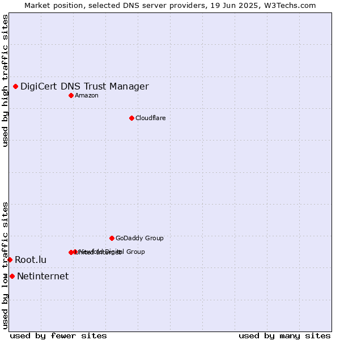The image size is (340, 340).
Task: Select the 'Amazon' label text
Action: click(87, 96)
